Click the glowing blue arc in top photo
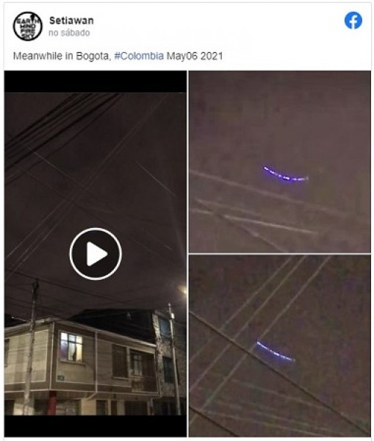The width and height of the screenshot is (374, 441). tap(285, 174)
